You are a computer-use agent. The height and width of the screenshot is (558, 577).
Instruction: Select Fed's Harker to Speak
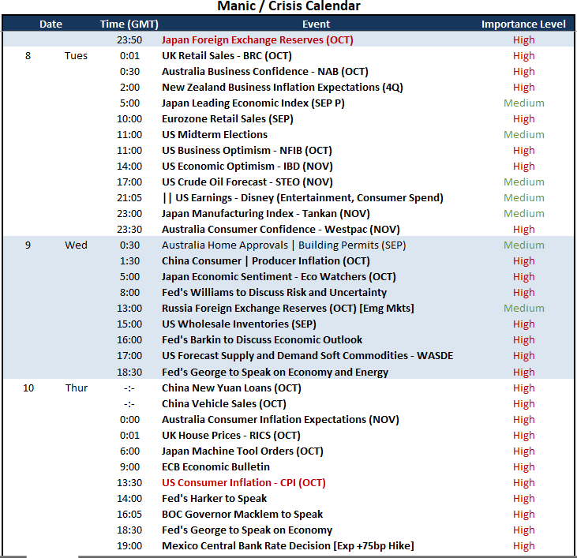pyautogui.click(x=214, y=498)
